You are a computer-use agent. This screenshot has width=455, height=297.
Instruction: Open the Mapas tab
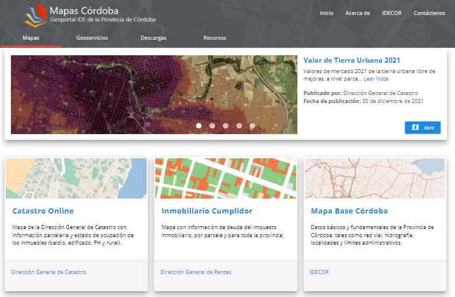point(30,38)
